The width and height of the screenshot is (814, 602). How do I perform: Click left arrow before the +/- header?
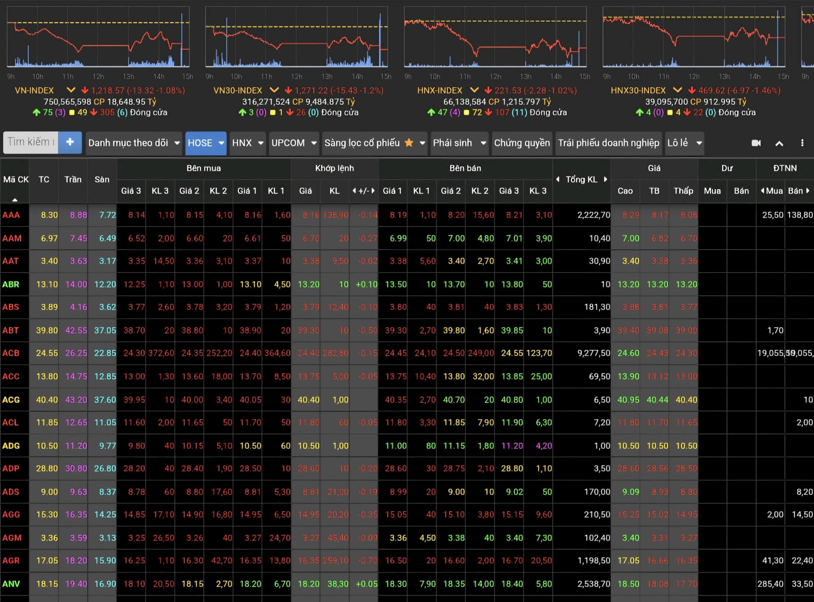point(354,191)
